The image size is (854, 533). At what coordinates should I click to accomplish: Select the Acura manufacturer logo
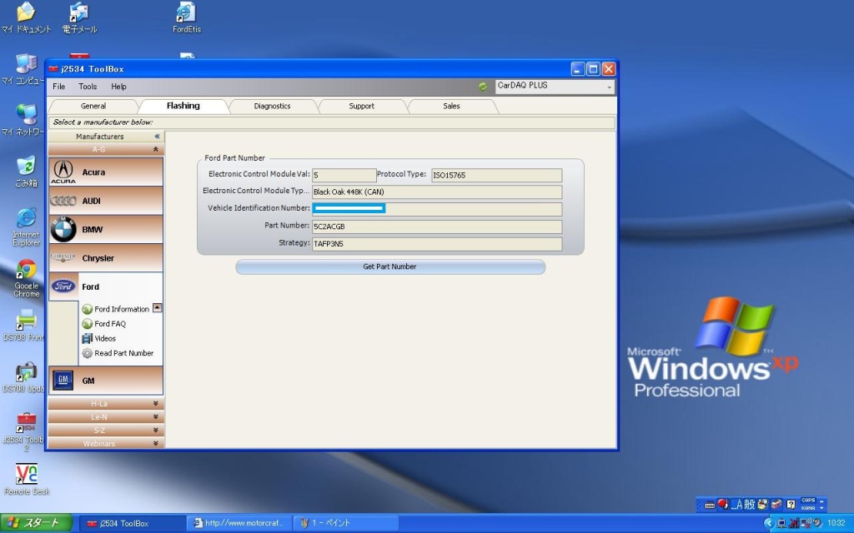[x=63, y=172]
